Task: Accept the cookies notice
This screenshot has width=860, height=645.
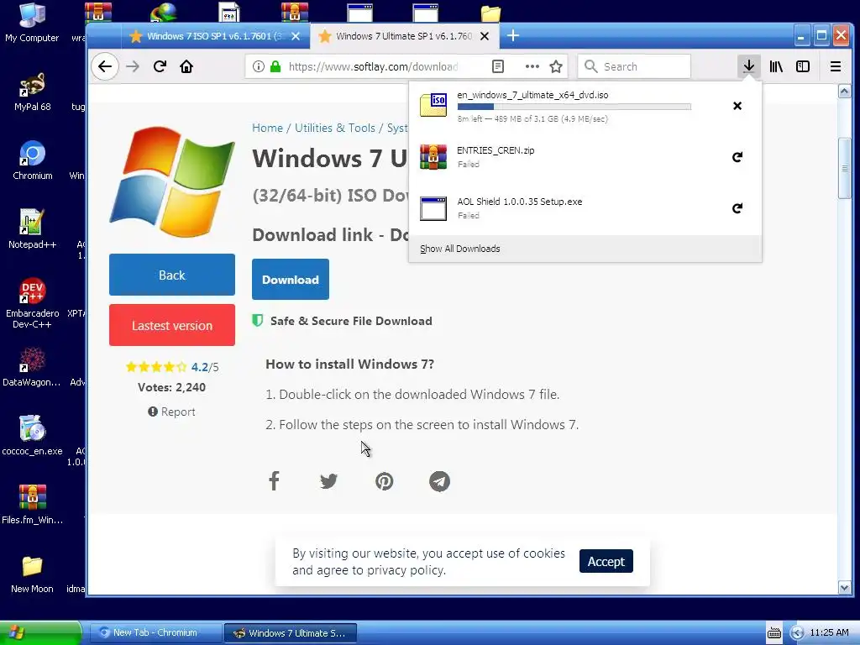Action: 606,561
